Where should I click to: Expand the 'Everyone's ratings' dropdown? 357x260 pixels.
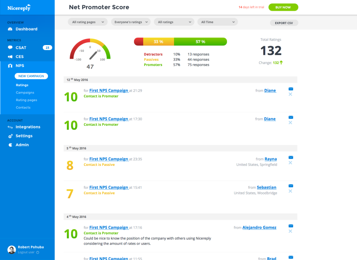point(131,22)
